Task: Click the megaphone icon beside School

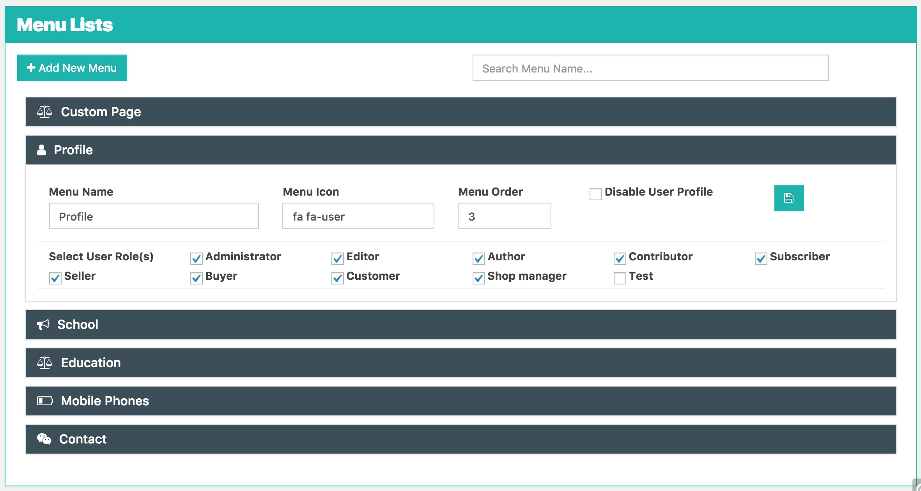Action: pyautogui.click(x=43, y=324)
